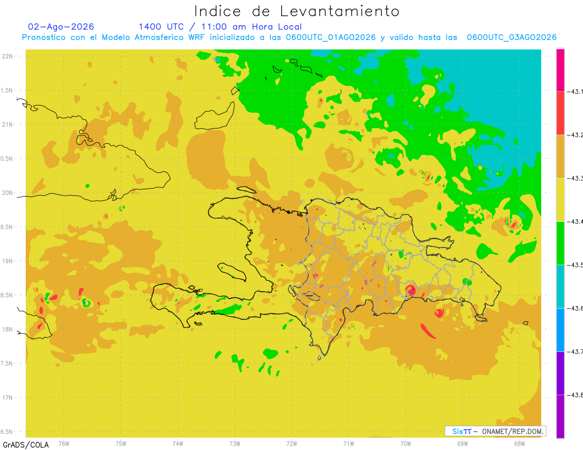Click the "76W" longitude label
583x450 pixels.
(x=64, y=443)
